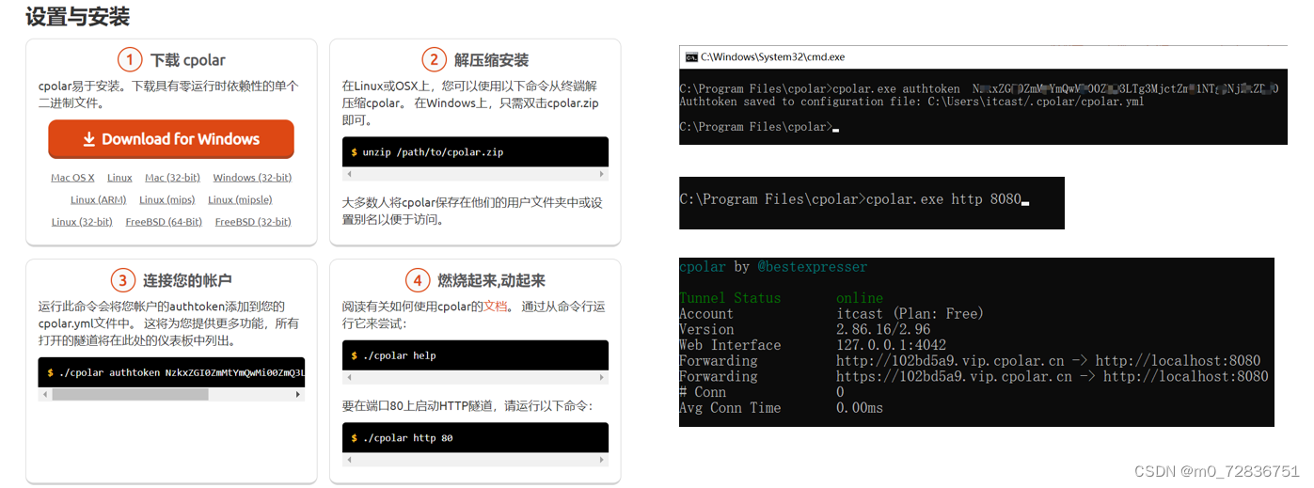1314x488 pixels.
Task: Click the cpolar help code block right scroll arrow
Action: pos(603,378)
